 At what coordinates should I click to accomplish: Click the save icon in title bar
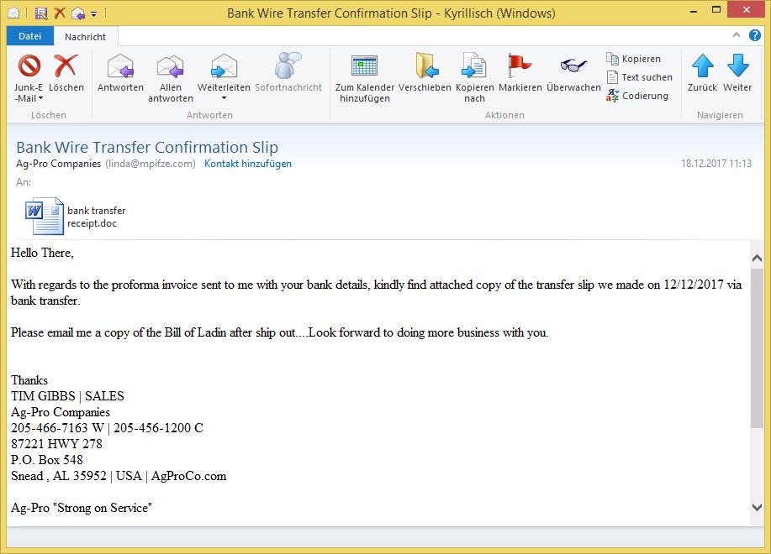point(41,13)
